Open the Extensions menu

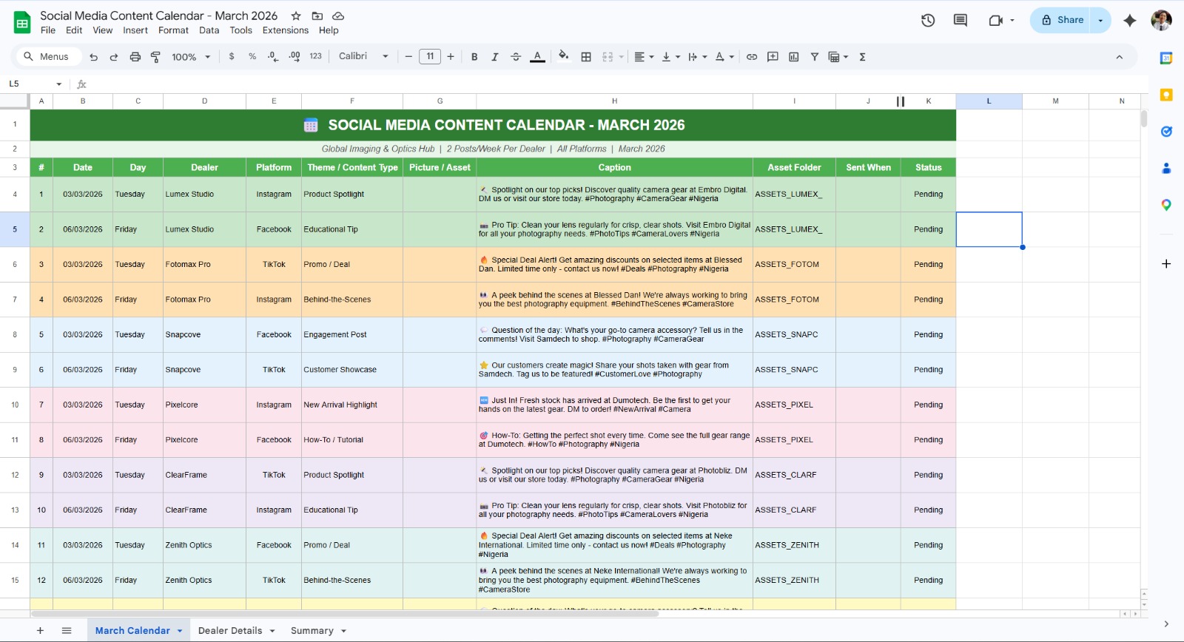(x=285, y=30)
